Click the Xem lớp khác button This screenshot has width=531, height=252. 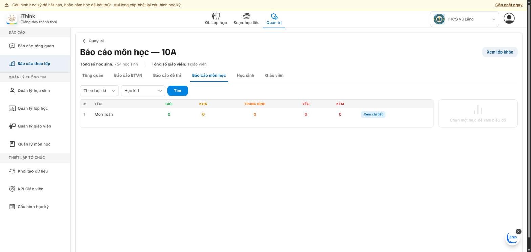click(x=500, y=52)
